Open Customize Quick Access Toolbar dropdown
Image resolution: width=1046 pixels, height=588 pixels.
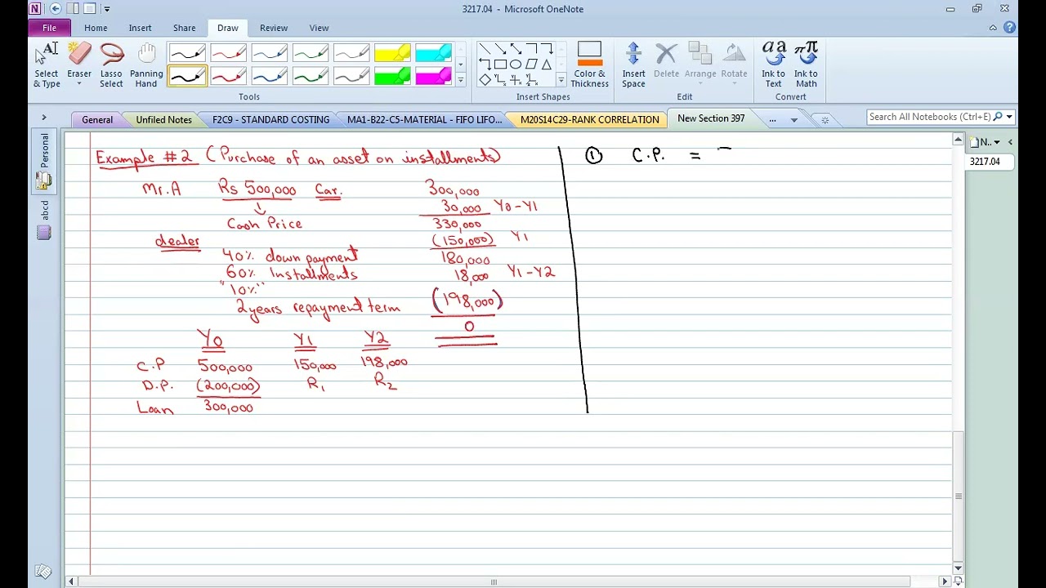pyautogui.click(x=107, y=9)
